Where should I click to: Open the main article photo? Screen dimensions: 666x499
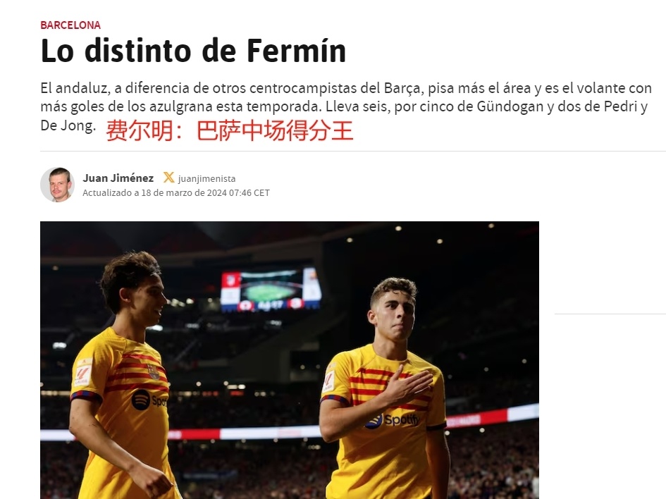tap(289, 360)
